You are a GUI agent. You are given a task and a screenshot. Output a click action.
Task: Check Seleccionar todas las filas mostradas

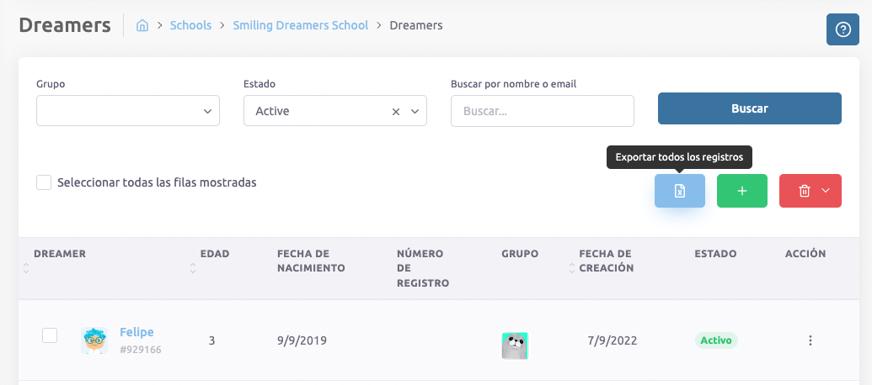click(45, 182)
